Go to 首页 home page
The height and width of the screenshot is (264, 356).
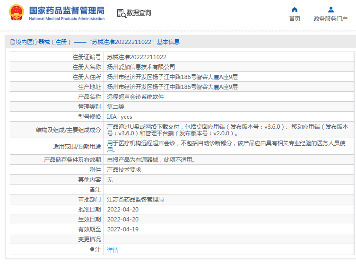[295, 18]
